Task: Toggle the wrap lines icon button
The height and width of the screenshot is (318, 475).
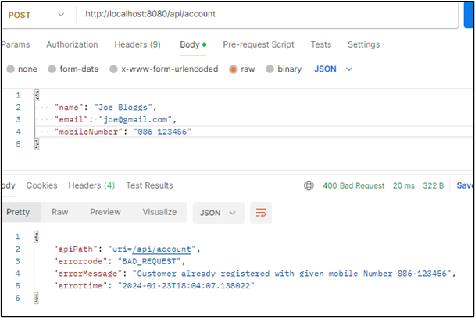Action: coord(261,213)
